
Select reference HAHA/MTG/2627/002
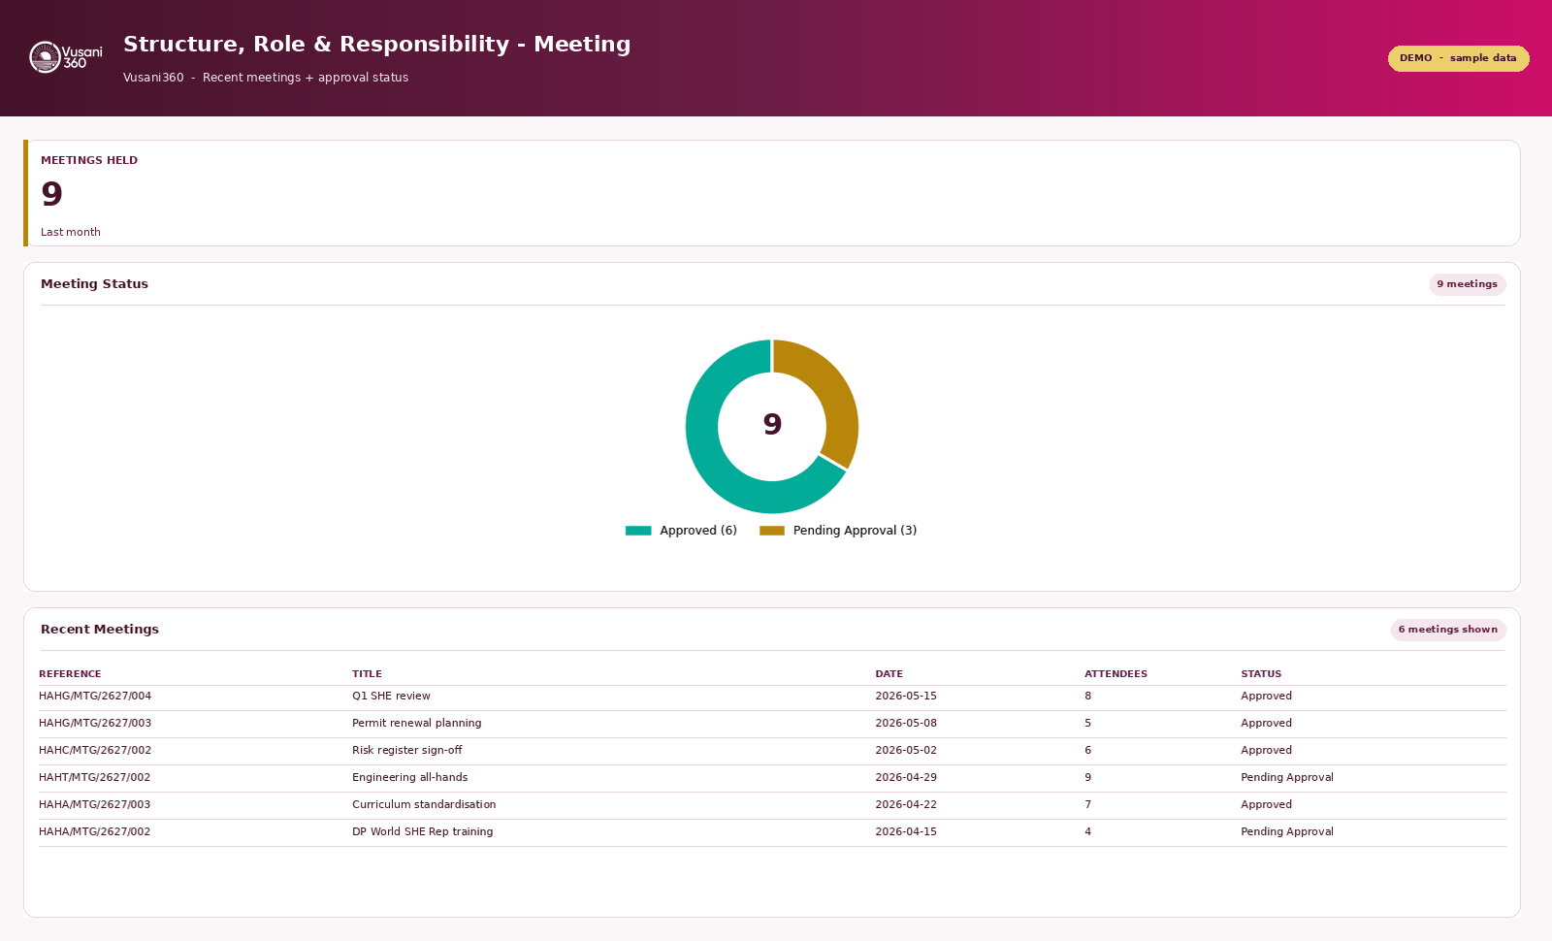[x=95, y=832]
